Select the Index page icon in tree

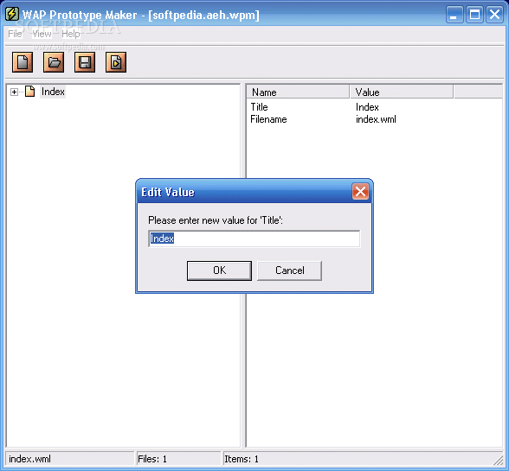tap(29, 92)
